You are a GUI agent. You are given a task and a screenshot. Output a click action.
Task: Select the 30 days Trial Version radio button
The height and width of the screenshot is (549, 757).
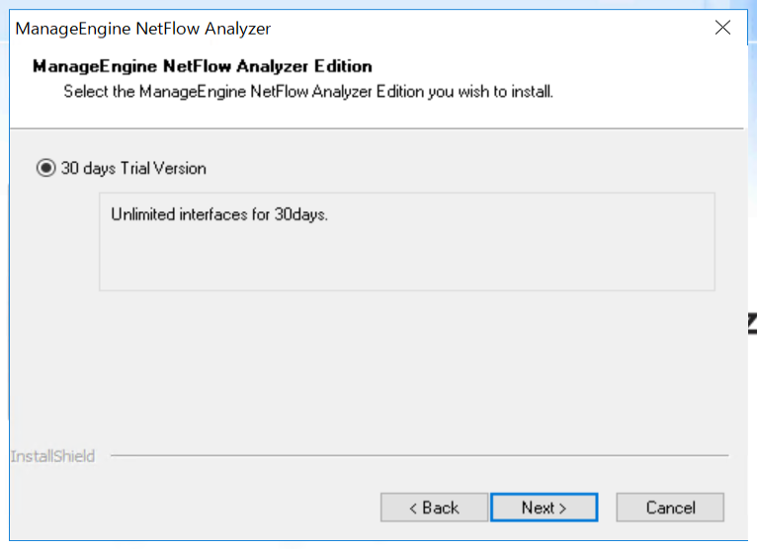tap(45, 168)
